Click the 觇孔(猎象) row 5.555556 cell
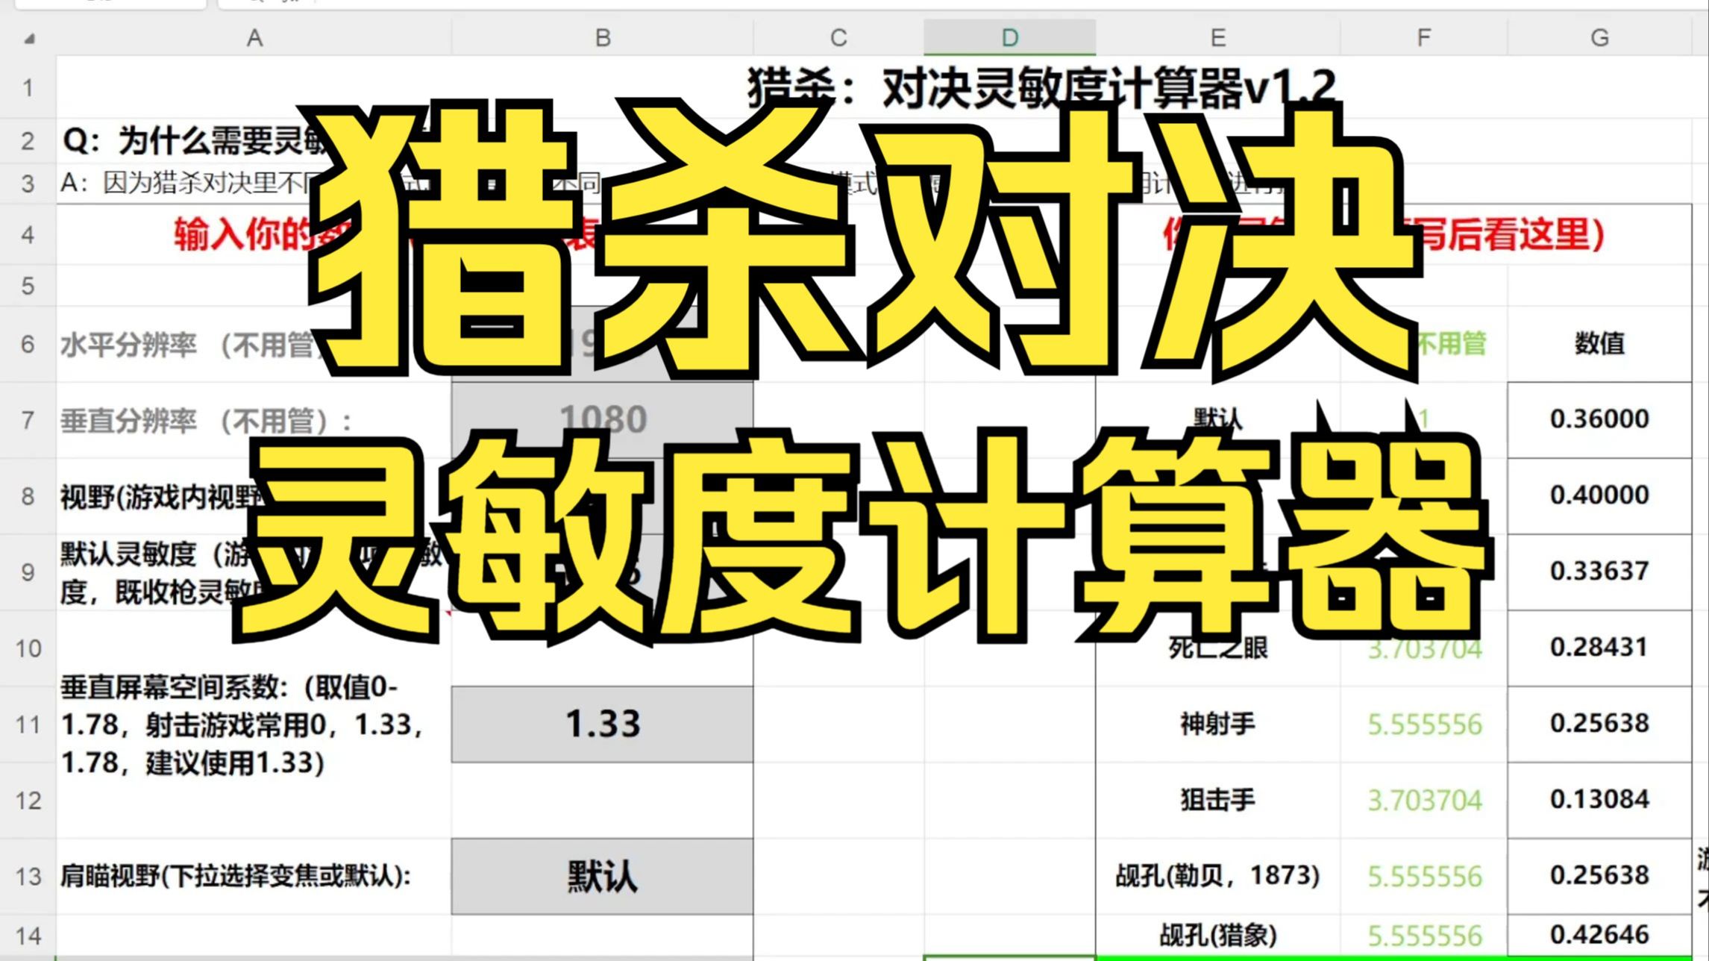1709x961 pixels. (1424, 935)
